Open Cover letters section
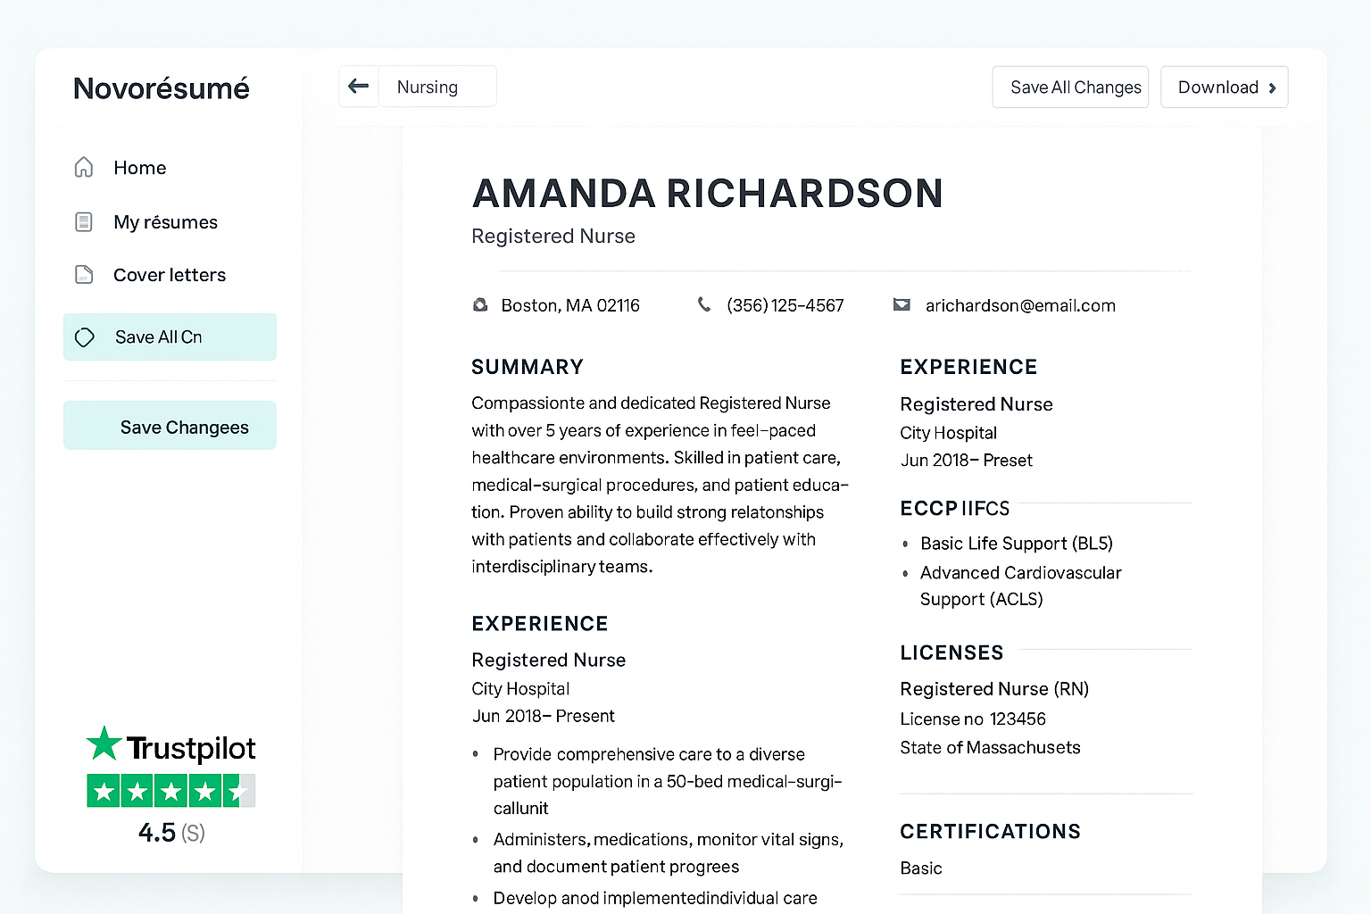 pyautogui.click(x=170, y=275)
